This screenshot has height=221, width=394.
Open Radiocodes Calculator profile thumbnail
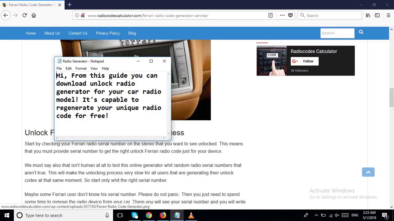click(x=271, y=61)
